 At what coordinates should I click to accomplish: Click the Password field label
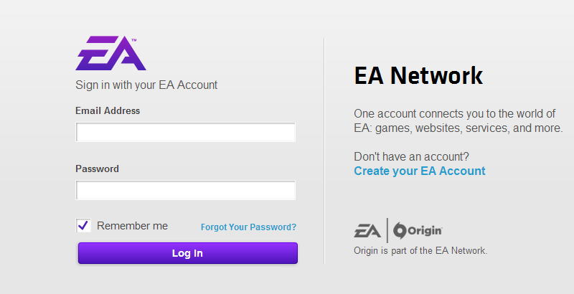pos(97,169)
